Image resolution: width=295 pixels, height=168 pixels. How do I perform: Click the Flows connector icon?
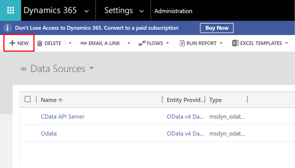pos(142,43)
